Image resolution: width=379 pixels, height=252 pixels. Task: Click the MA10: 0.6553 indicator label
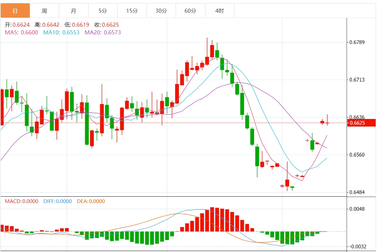pyautogui.click(x=61, y=32)
